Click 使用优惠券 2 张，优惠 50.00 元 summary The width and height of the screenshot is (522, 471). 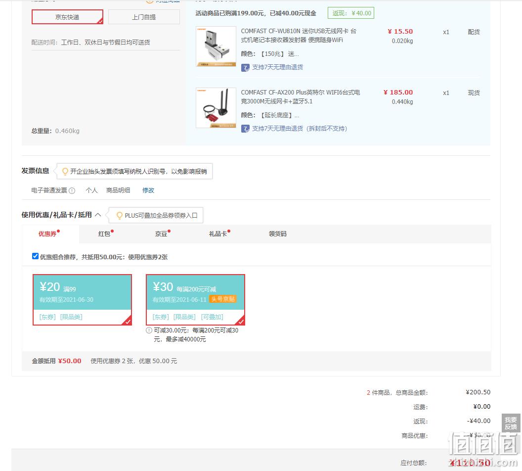pyautogui.click(x=134, y=361)
